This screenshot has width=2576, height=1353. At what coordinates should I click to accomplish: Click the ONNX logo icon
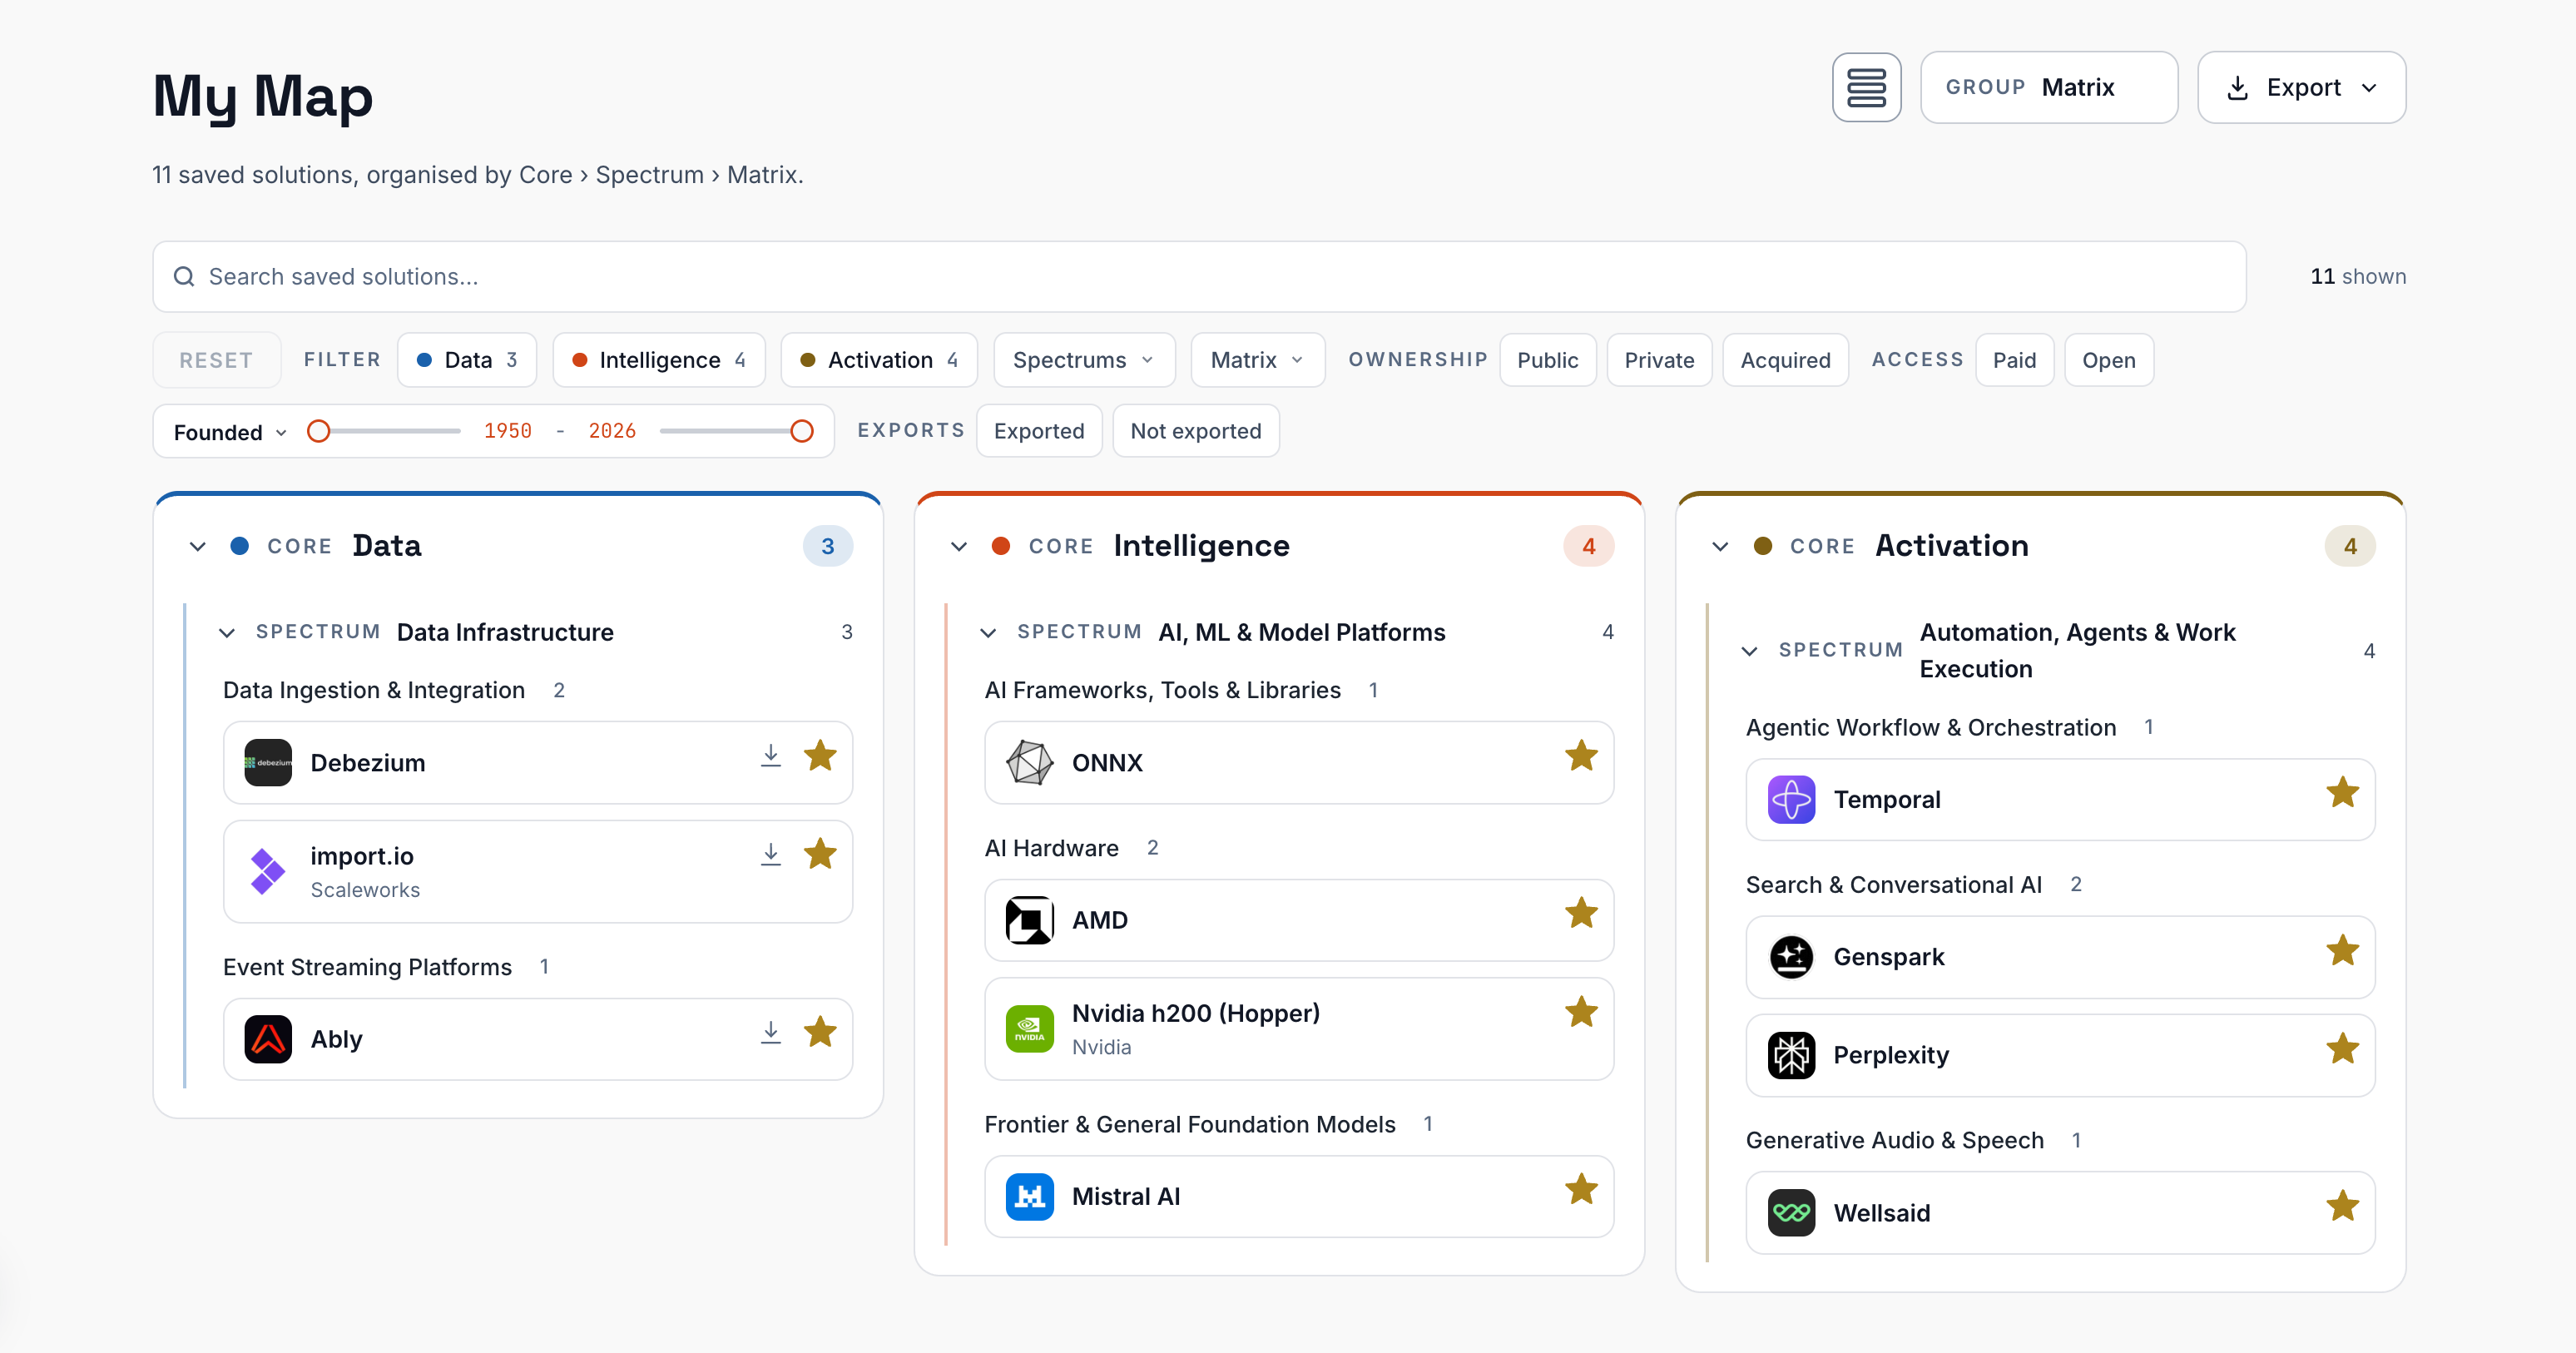pos(1029,763)
